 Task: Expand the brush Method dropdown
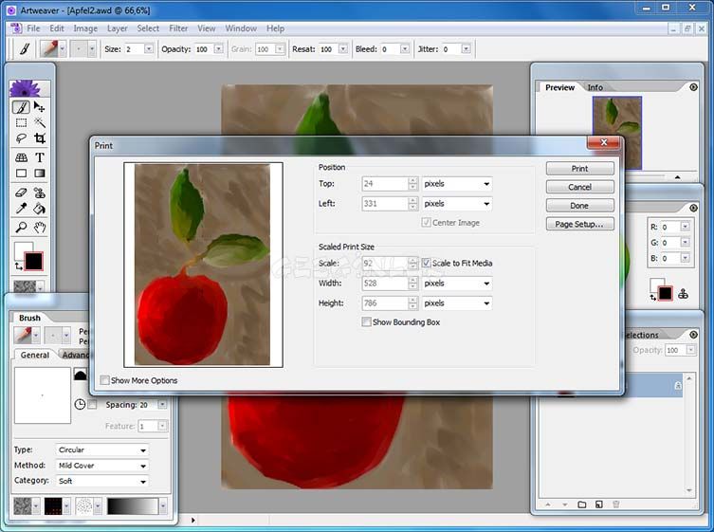pos(102,466)
